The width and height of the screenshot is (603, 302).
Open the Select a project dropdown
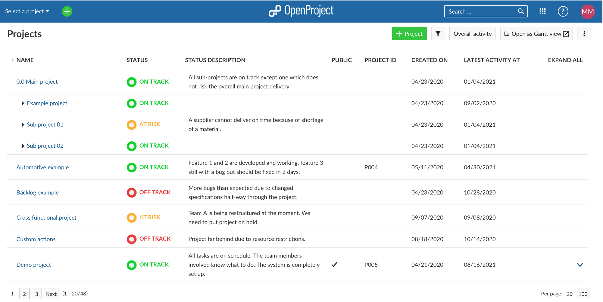pyautogui.click(x=27, y=11)
